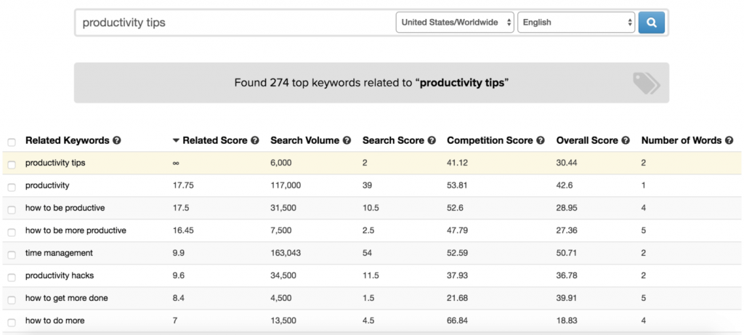This screenshot has width=744, height=335.
Task: Sort table by Search Volume column
Action: tap(304, 141)
